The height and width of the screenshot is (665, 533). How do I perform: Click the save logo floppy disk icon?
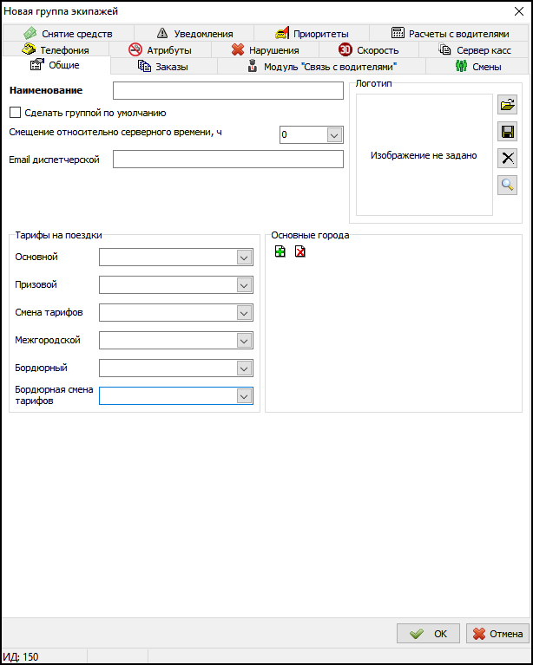click(508, 132)
